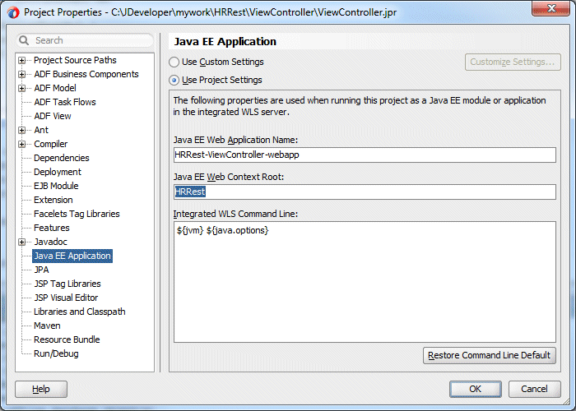The image size is (576, 411).
Task: Confirm with the OK button
Action: pos(476,389)
